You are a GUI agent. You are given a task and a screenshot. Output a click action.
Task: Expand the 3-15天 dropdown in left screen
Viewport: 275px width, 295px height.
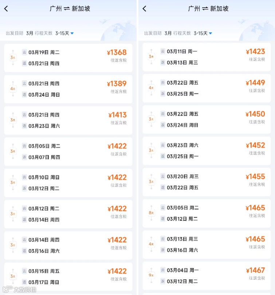64,33
